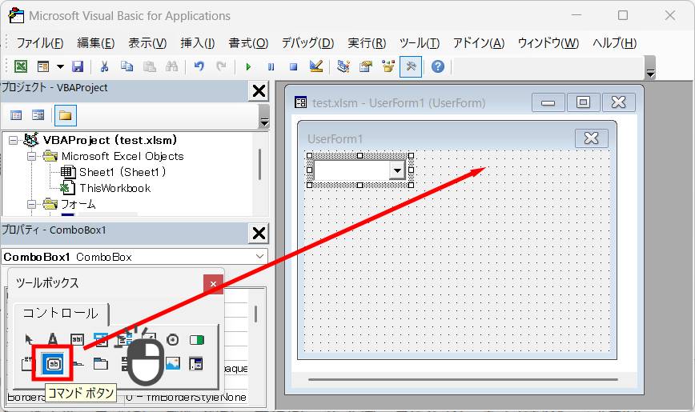
Task: Open 実行(R) menu
Action: [x=367, y=43]
